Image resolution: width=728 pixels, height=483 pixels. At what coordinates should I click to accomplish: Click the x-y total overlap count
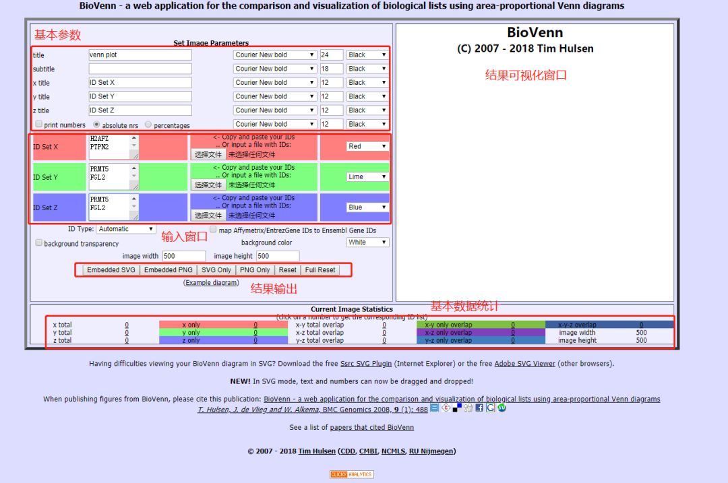coord(384,325)
